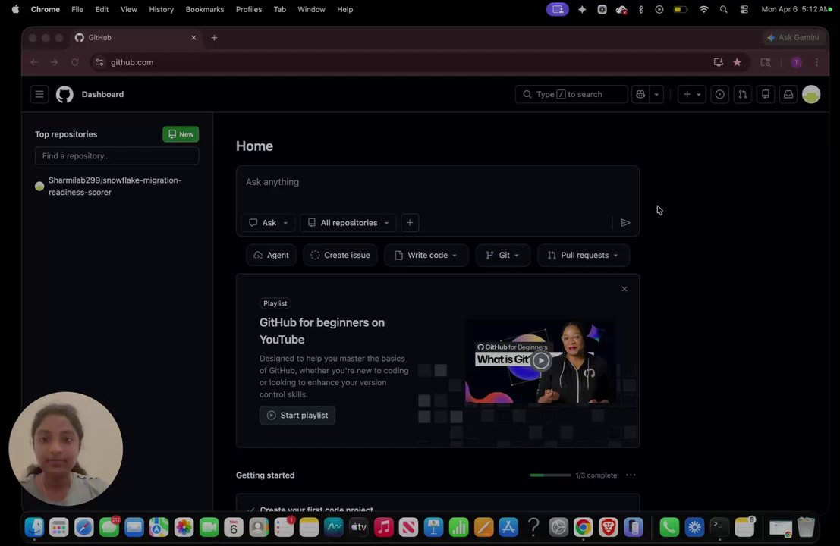This screenshot has height=546, width=840.
Task: Toggle the bookmark star icon
Action: [737, 62]
